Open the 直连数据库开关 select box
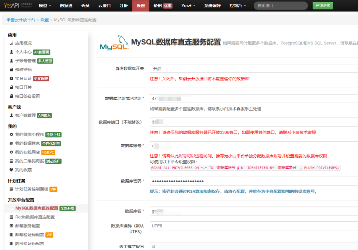The height and width of the screenshot is (250, 358). click(x=254, y=69)
